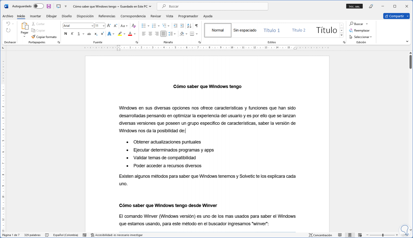The height and width of the screenshot is (238, 413).
Task: Switch to the Vista tab
Action: pos(169,16)
